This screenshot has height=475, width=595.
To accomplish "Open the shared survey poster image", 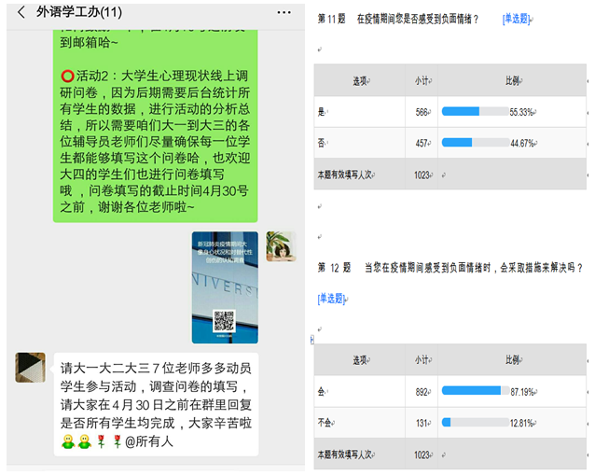I will pos(224,286).
